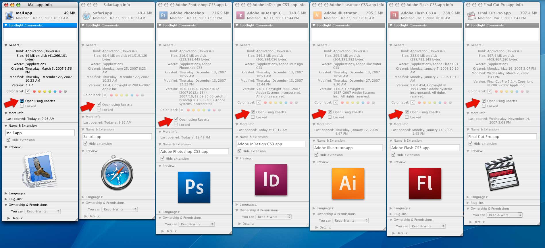Apply the gray color label in Final Cut Pro Info
The width and height of the screenshot is (545, 248).
coord(527,91)
